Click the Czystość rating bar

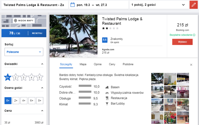(x=85, y=86)
